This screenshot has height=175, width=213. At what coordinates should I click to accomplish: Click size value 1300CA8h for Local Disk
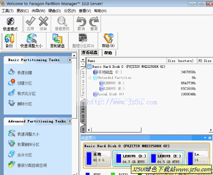click(188, 94)
